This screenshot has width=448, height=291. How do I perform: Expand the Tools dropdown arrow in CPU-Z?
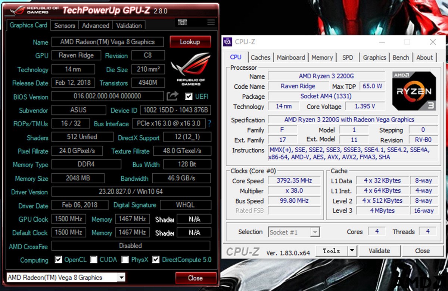(352, 251)
